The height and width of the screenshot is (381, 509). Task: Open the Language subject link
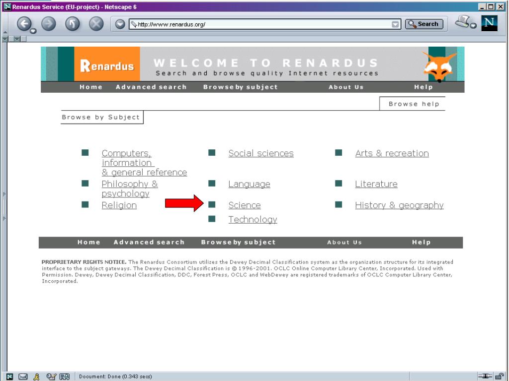pyautogui.click(x=250, y=184)
